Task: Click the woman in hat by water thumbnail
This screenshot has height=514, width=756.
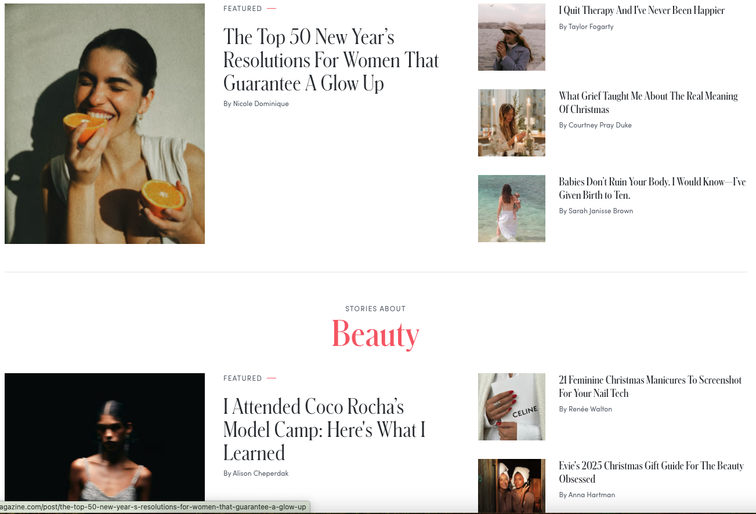Action: point(512,37)
